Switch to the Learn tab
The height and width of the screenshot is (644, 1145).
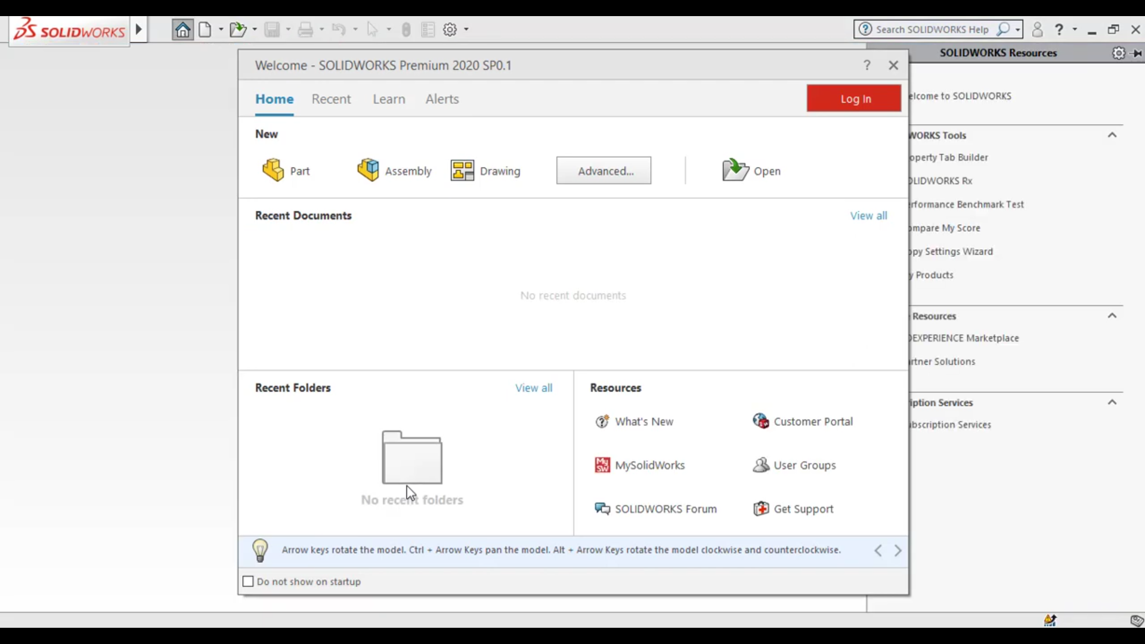tap(389, 99)
